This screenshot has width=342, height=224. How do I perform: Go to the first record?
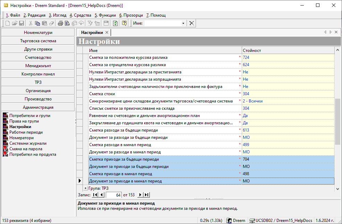(x=95, y=195)
